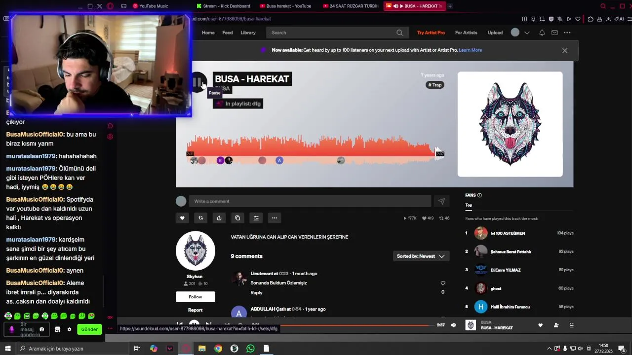Dismiss the Now available banner
This screenshot has height=355, width=632.
pyautogui.click(x=565, y=50)
